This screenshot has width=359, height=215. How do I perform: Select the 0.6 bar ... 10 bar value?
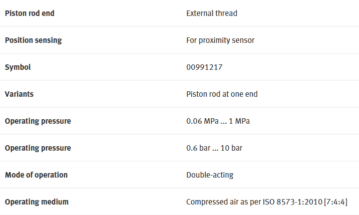pyautogui.click(x=214, y=148)
